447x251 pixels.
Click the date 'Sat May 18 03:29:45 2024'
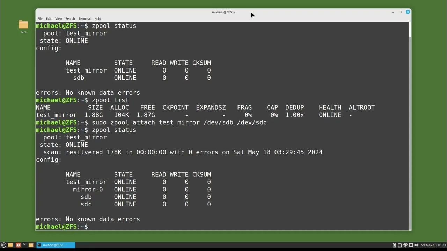[278, 152]
